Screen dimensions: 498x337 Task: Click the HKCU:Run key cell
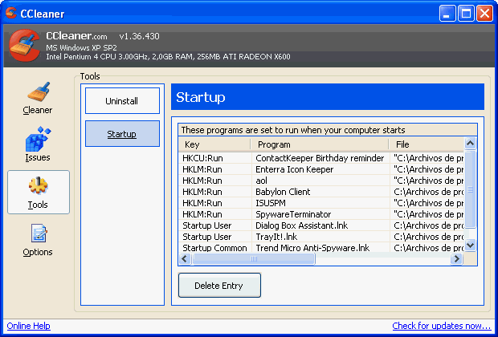(202, 158)
